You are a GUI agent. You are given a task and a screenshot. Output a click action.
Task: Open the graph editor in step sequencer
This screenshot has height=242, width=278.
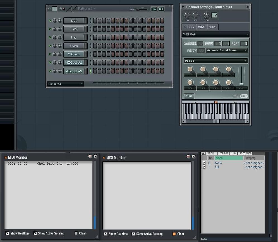tap(154, 9)
